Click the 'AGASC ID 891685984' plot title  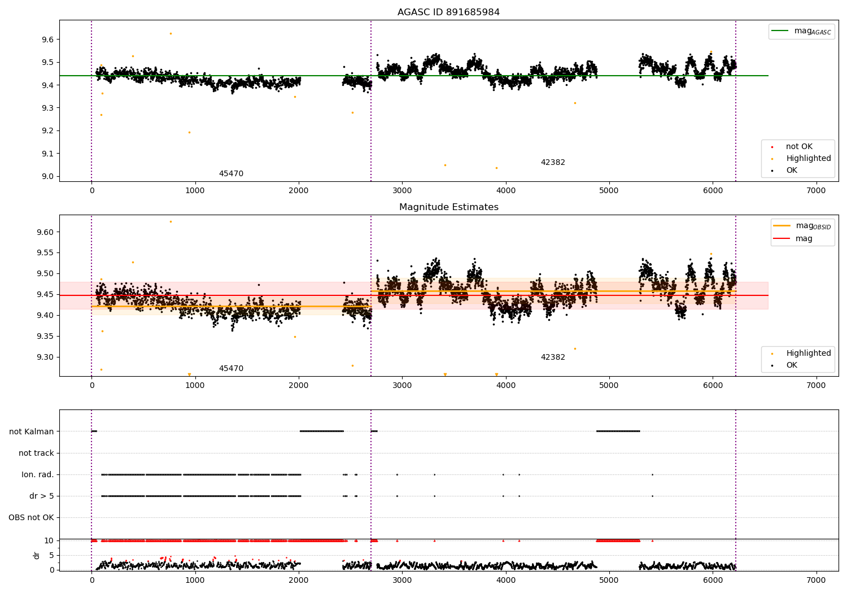coord(448,12)
